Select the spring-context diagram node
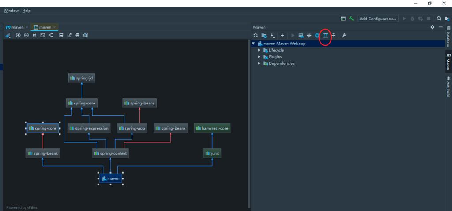The height and width of the screenshot is (211, 452). point(110,153)
